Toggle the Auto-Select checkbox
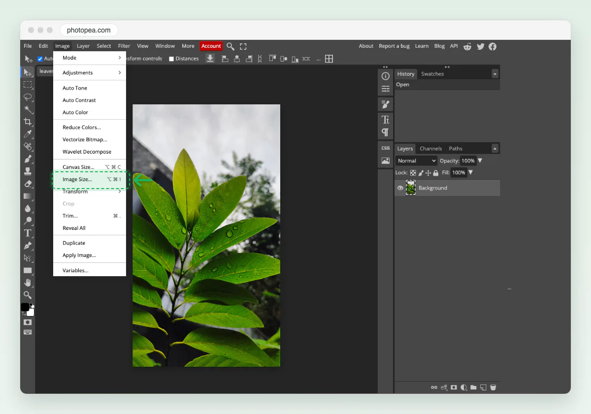 tap(40, 59)
